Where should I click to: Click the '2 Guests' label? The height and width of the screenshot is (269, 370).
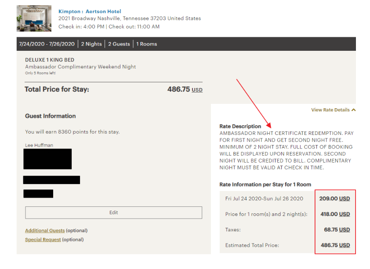click(119, 44)
